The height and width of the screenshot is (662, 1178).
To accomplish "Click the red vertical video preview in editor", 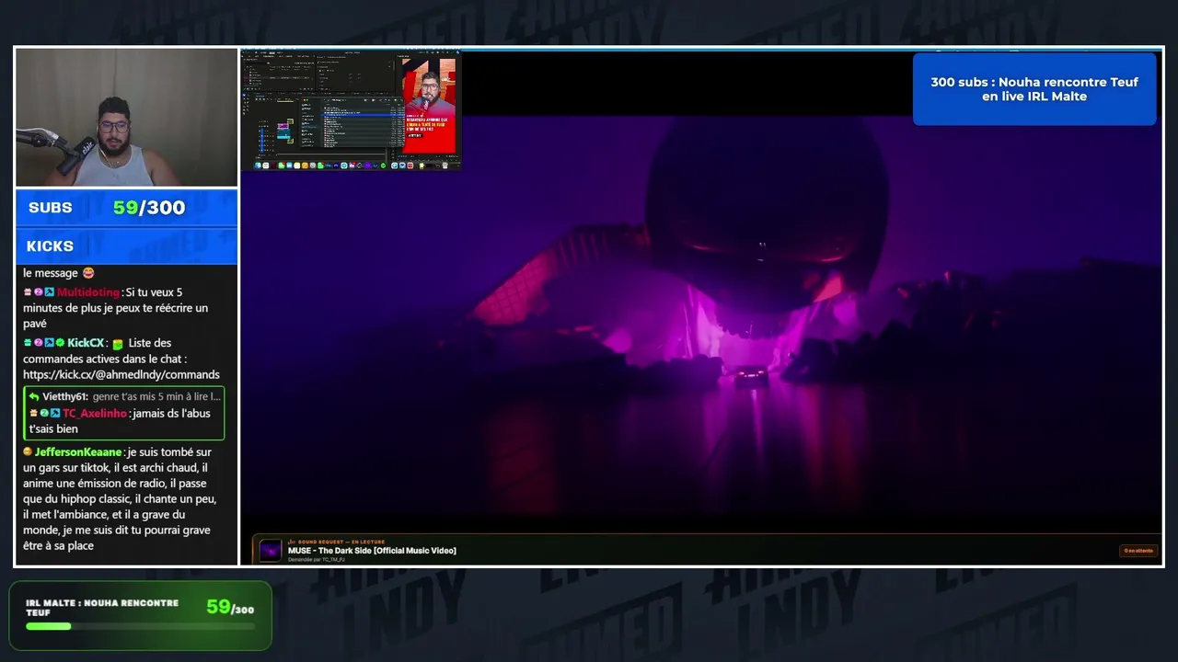I will point(429,104).
